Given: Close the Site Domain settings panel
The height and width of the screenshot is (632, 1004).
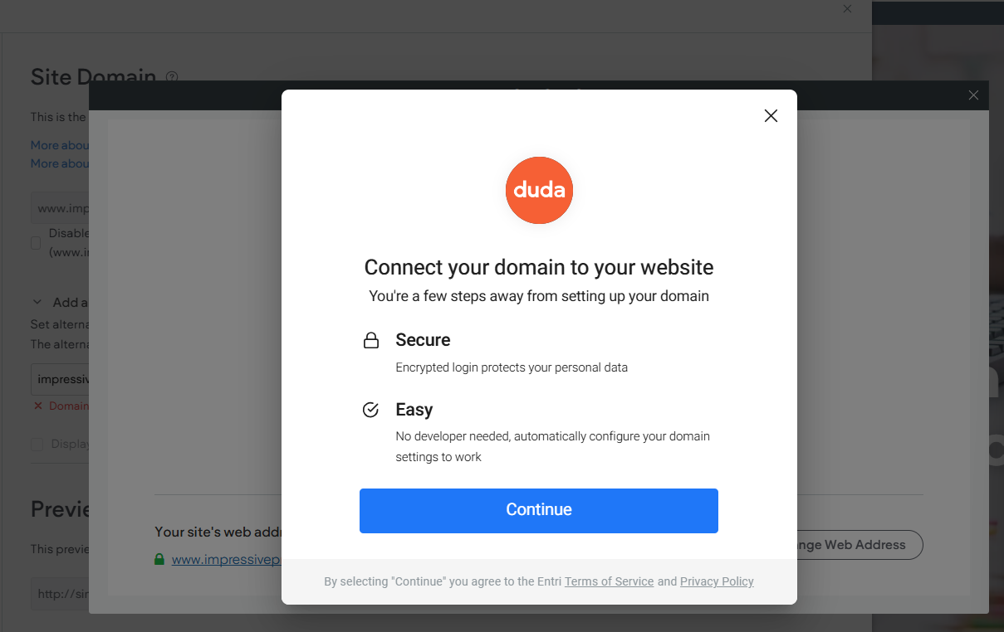Looking at the screenshot, I should coord(847,8).
